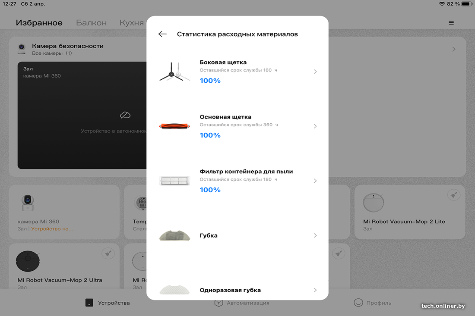The width and height of the screenshot is (475, 316).
Task: Click the Mi Robot Vacuum-Mop 2 Ultra name
Action: 60,280
